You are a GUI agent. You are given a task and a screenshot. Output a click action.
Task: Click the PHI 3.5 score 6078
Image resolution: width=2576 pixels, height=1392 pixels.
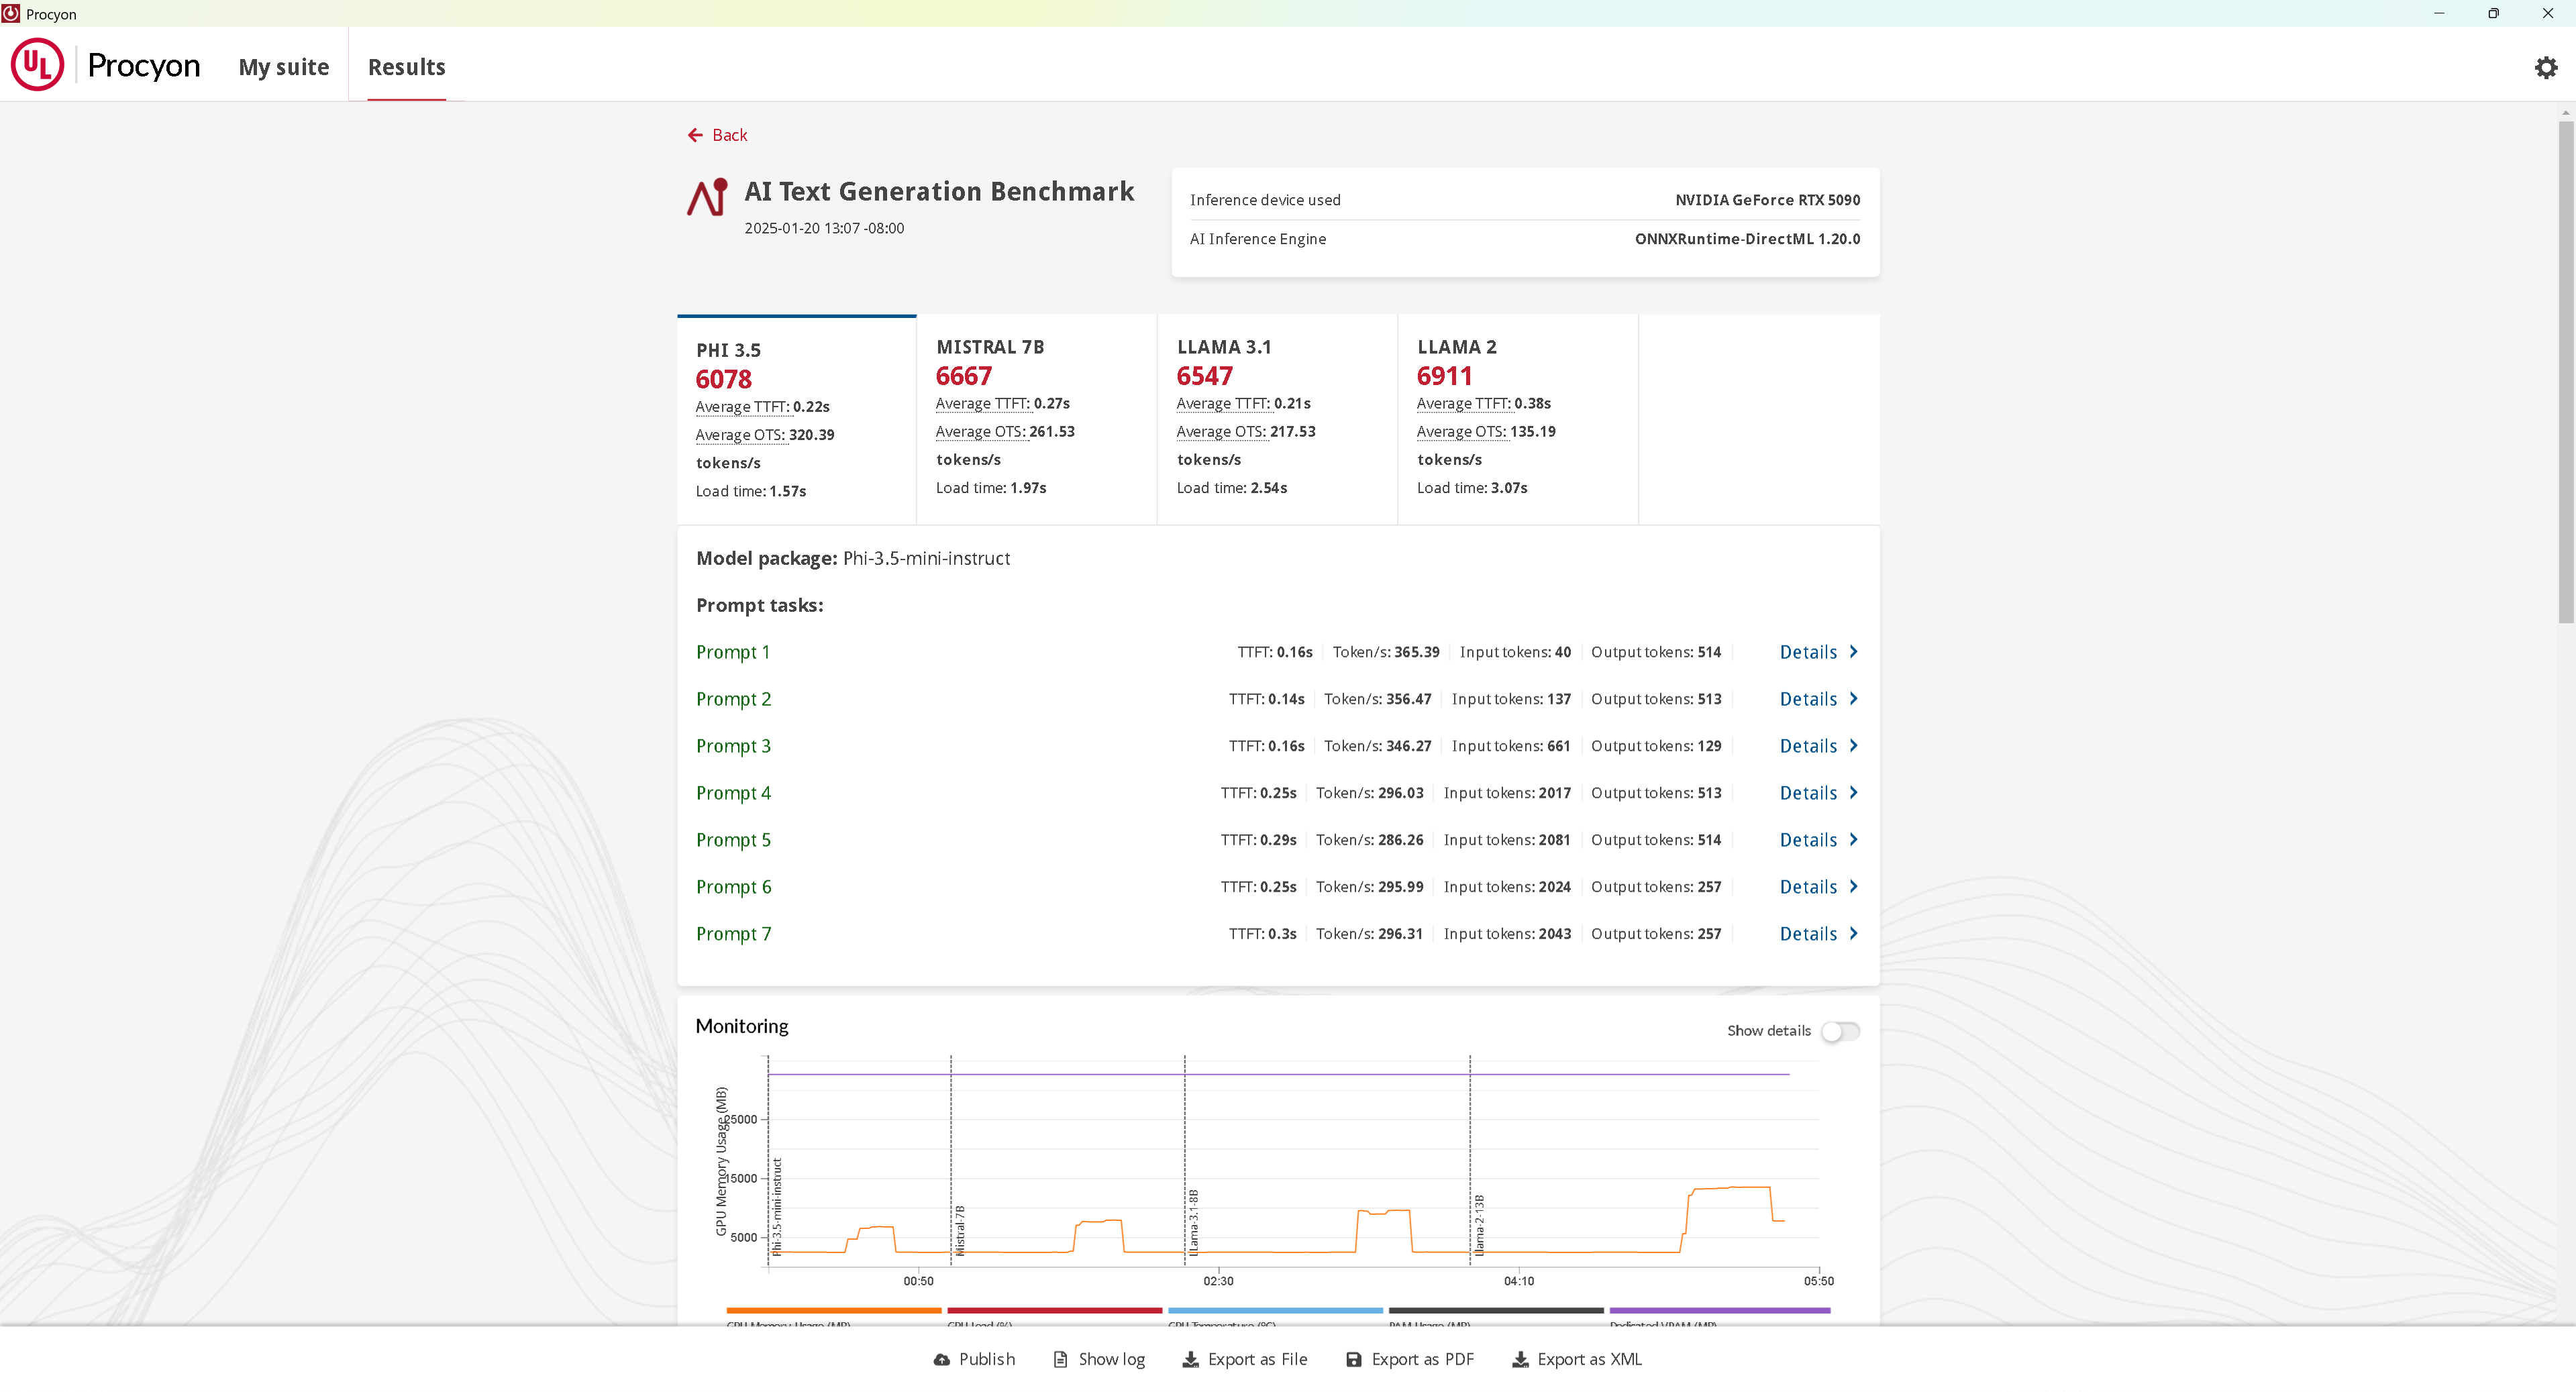pyautogui.click(x=724, y=380)
